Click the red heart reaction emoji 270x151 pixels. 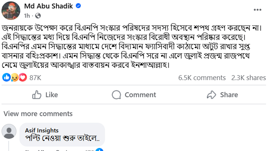23,78
